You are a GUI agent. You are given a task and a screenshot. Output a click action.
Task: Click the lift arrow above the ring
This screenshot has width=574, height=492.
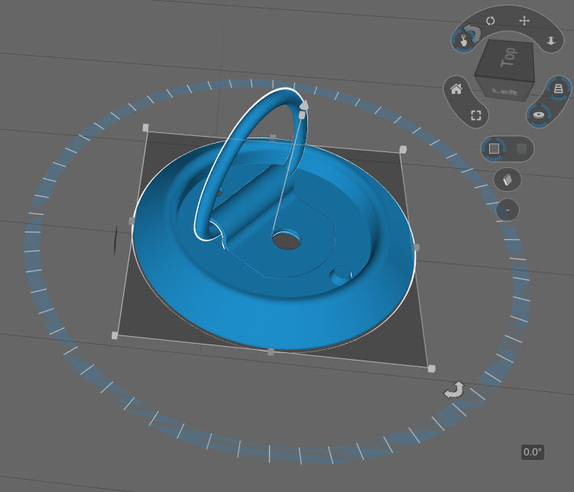point(304,105)
